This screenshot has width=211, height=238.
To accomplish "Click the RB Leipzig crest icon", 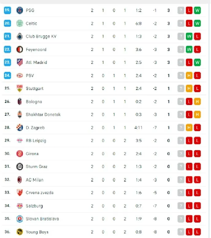I will tap(20, 141).
